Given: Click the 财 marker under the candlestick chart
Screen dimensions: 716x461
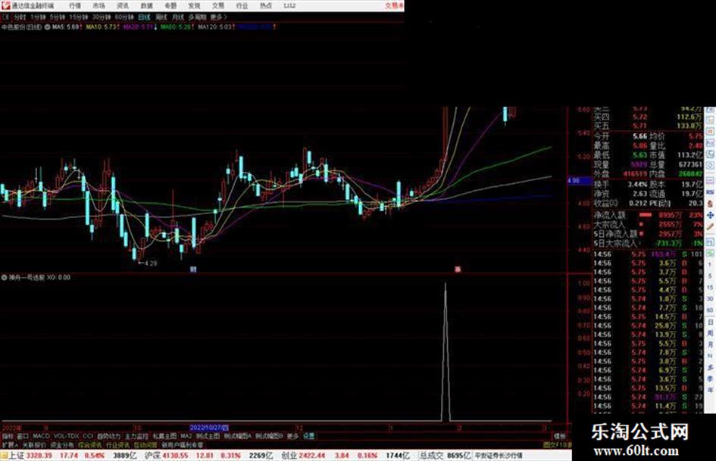Looking at the screenshot, I should tap(193, 269).
